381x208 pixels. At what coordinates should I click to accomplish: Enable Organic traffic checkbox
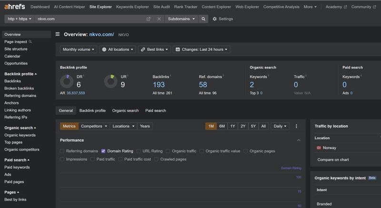pyautogui.click(x=168, y=151)
